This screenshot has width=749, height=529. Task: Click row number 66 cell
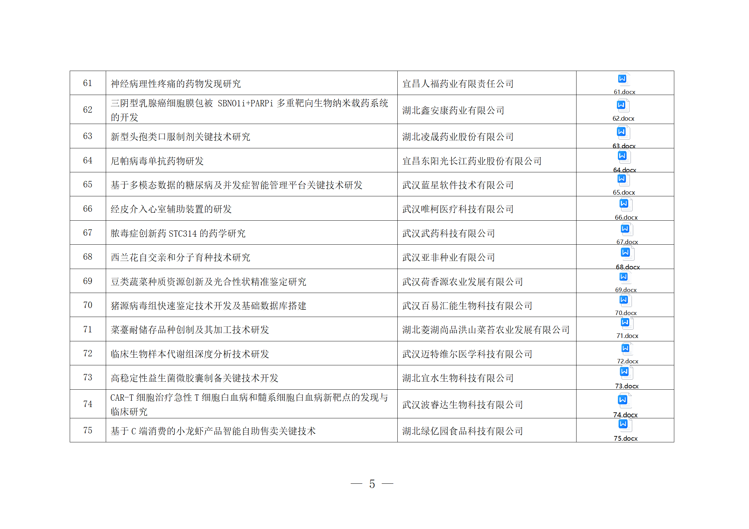coord(88,209)
